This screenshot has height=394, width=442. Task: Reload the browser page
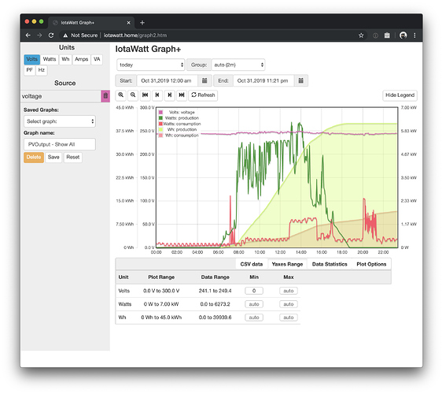pyautogui.click(x=51, y=35)
